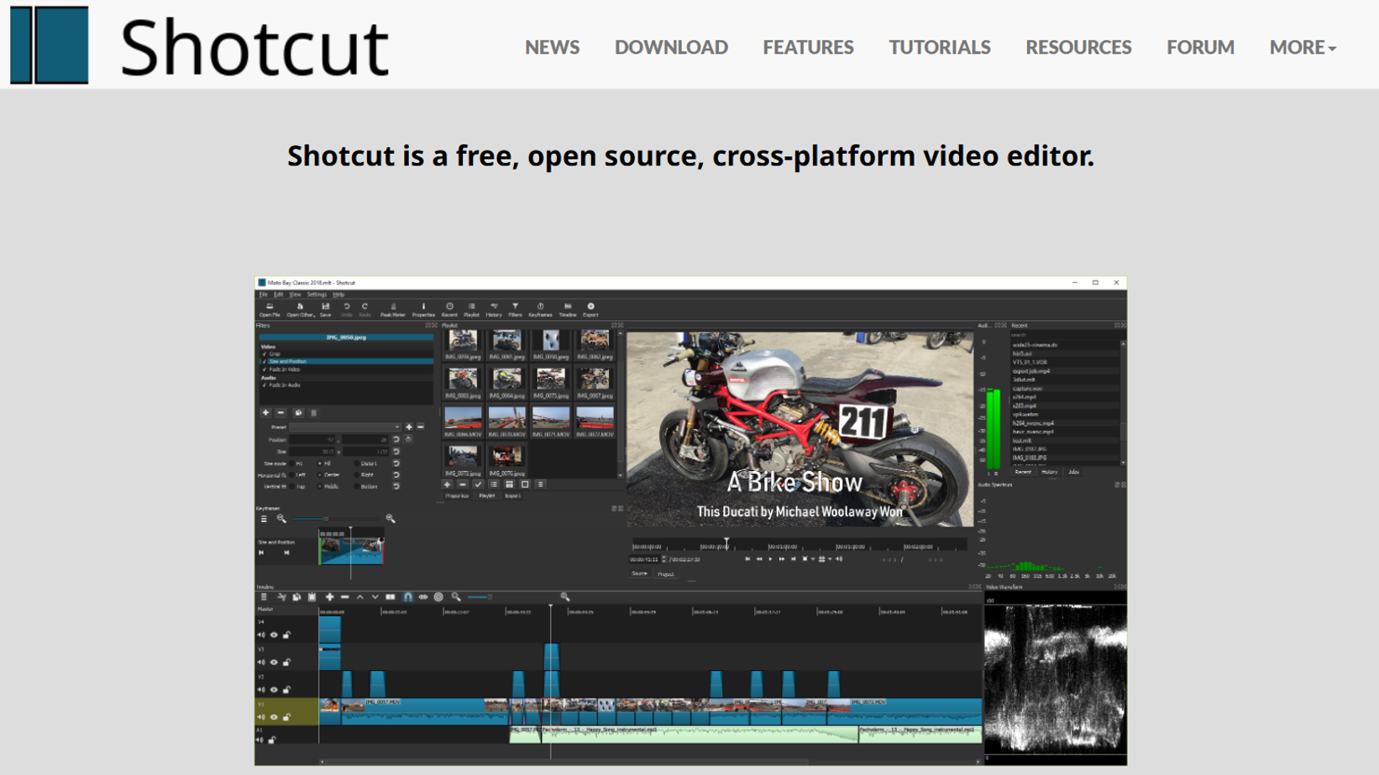This screenshot has height=775, width=1379.
Task: Zoom in the keyframes view
Action: (x=391, y=519)
